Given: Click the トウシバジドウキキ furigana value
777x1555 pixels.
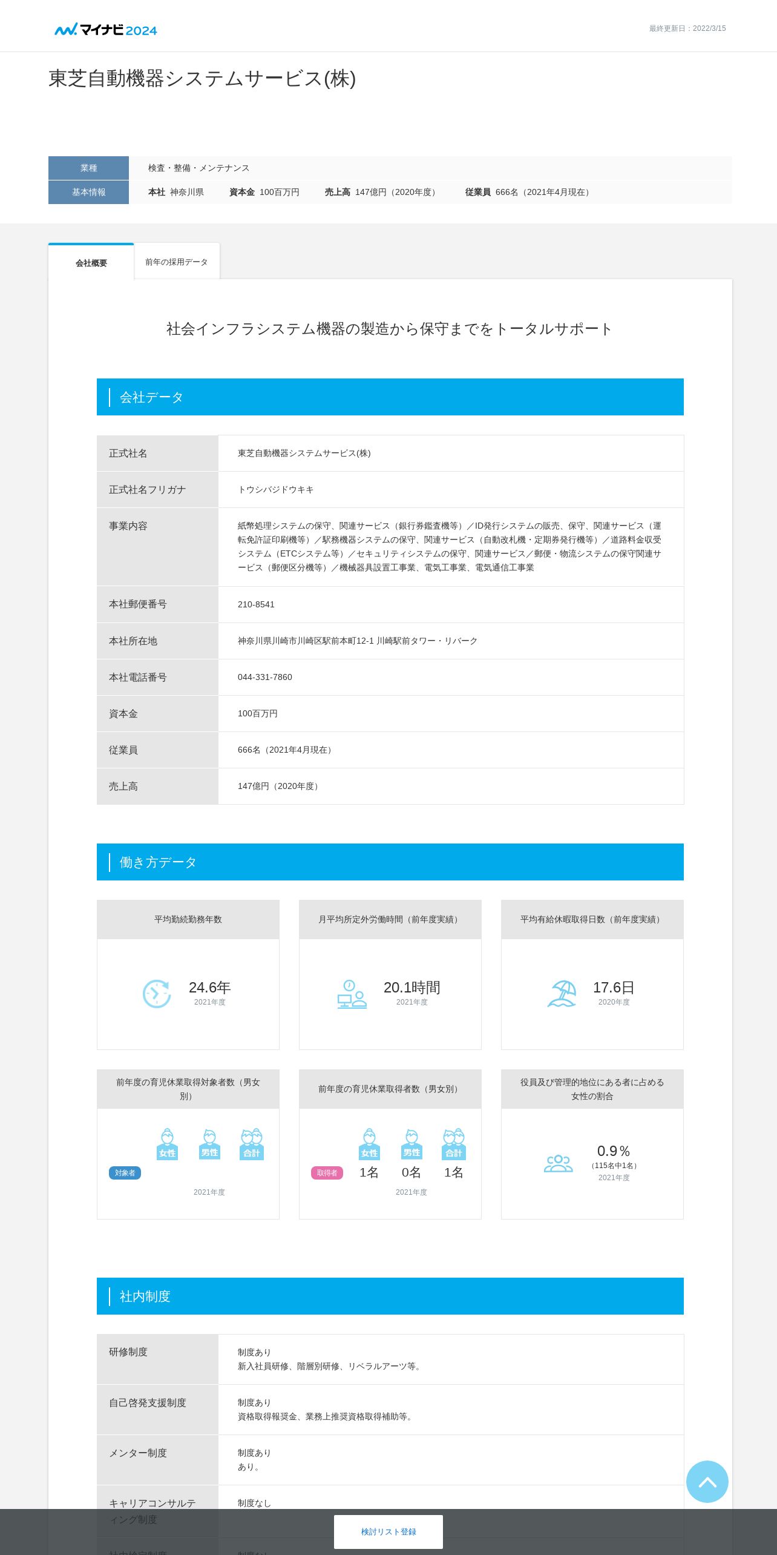Looking at the screenshot, I should coord(275,489).
